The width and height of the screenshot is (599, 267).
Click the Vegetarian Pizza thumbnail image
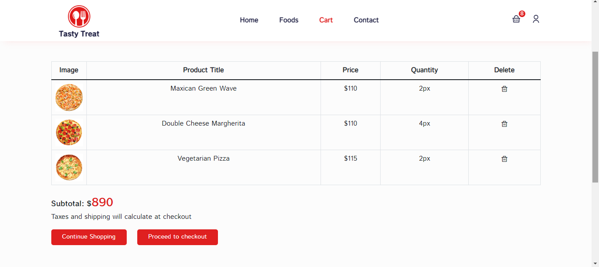coord(69,168)
